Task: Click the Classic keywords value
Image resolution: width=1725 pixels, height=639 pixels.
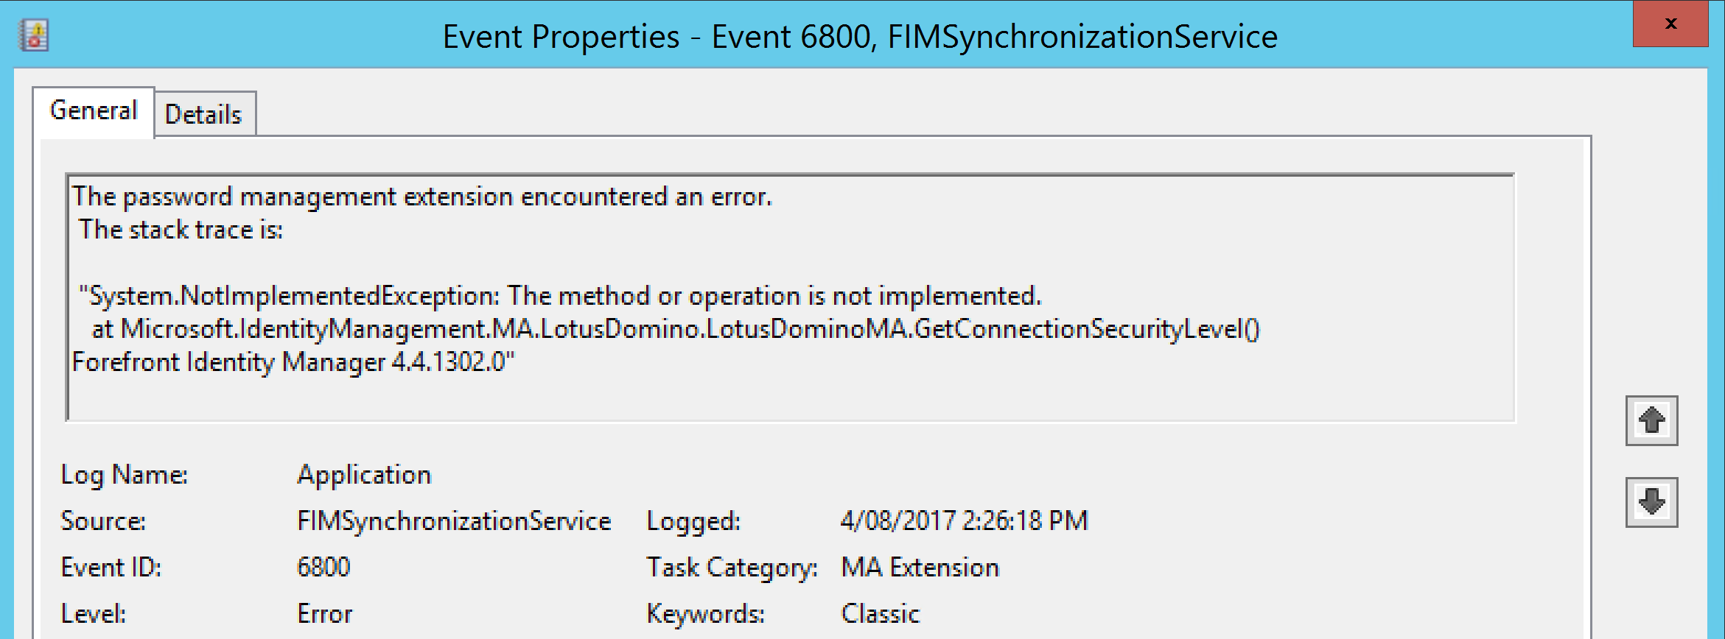Action: pos(879,612)
